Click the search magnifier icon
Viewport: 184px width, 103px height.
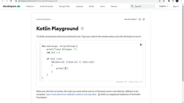coord(132,6)
